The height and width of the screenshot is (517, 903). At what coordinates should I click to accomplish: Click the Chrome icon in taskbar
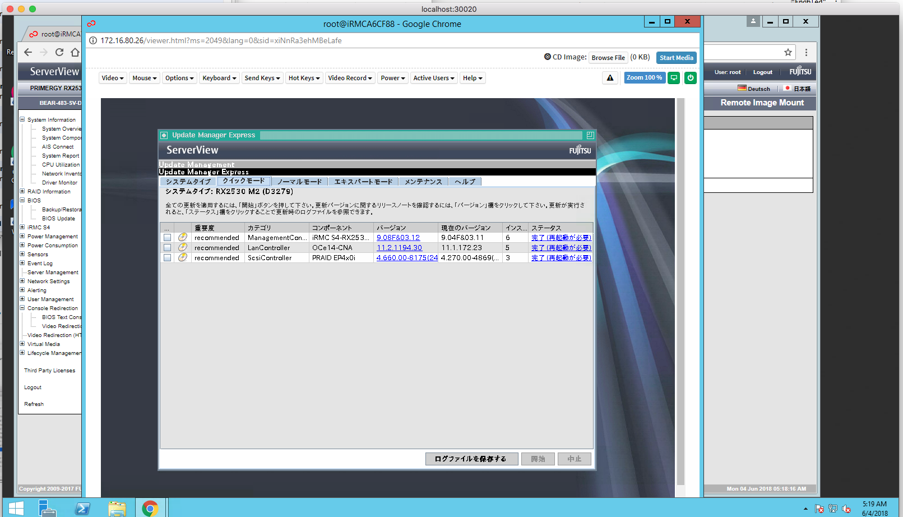pos(150,508)
